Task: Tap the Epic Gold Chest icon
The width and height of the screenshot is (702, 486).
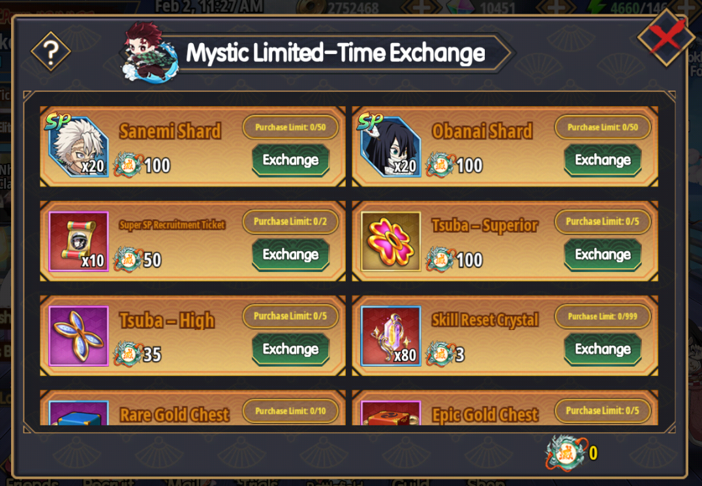Action: [391, 412]
